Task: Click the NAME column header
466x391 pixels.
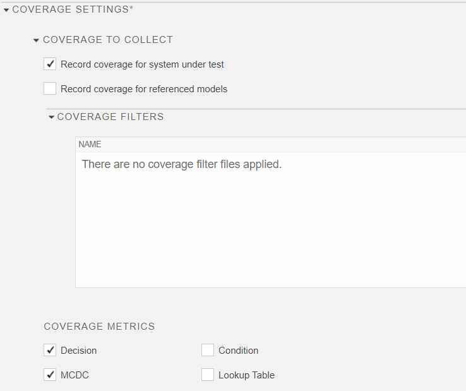Action: [x=90, y=145]
